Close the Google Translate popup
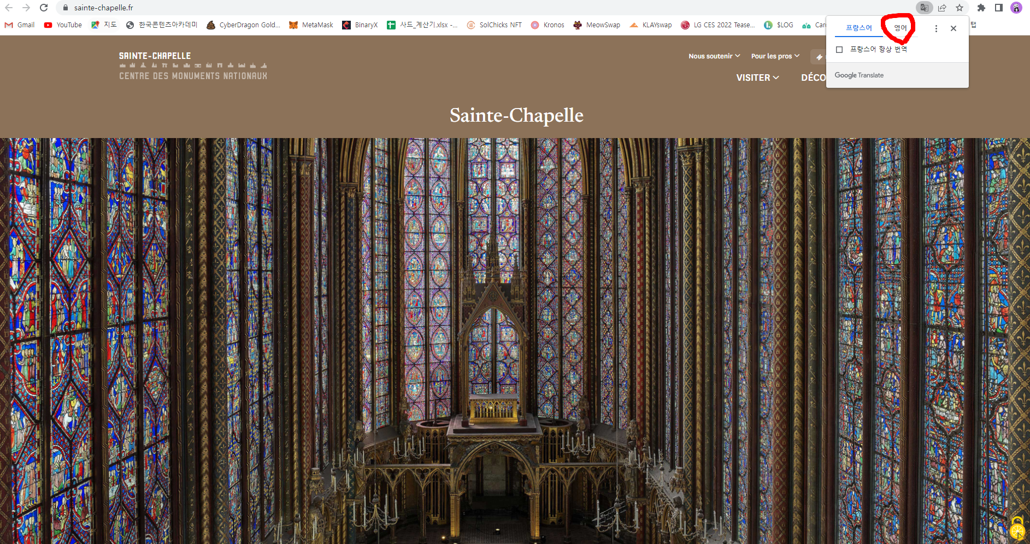The height and width of the screenshot is (544, 1030). click(954, 28)
